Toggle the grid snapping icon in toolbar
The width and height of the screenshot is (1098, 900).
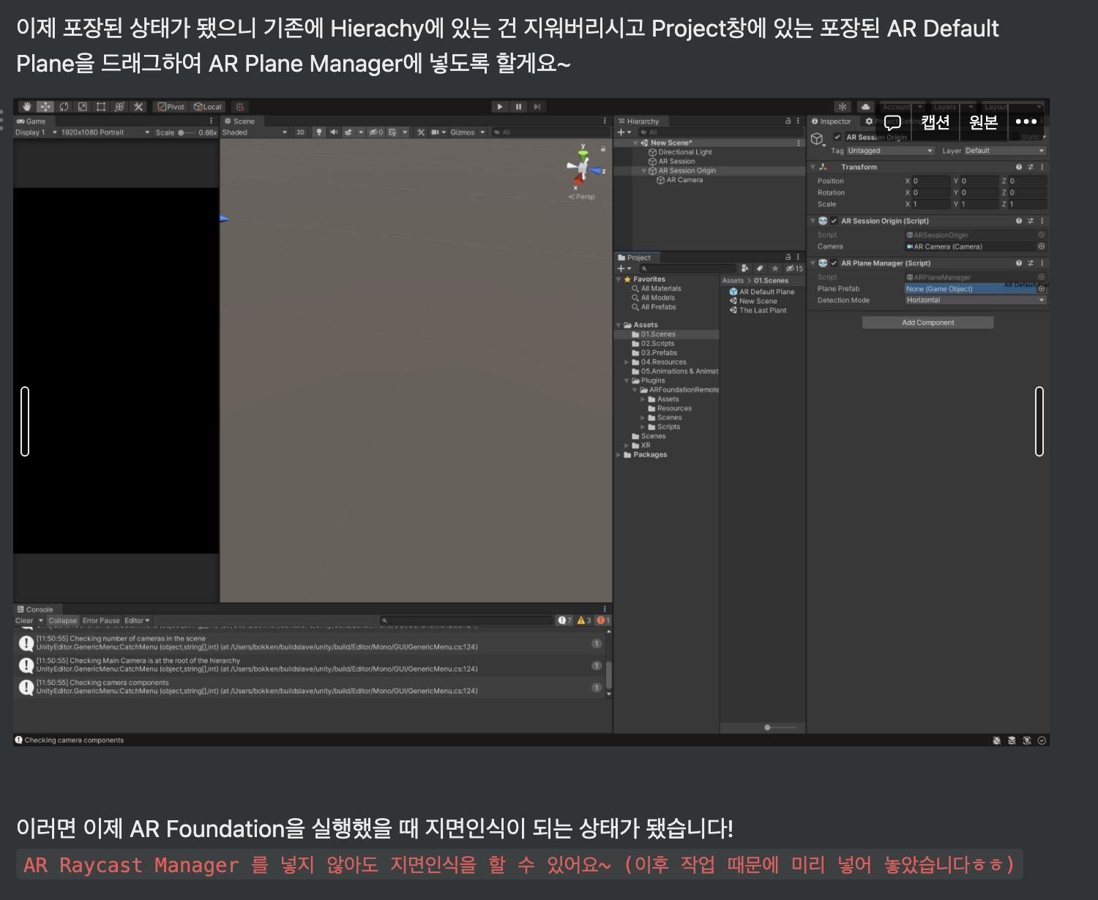click(240, 107)
